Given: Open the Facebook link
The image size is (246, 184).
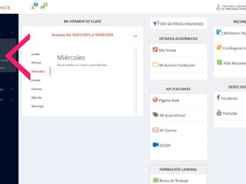Looking at the screenshot, I should [229, 98].
